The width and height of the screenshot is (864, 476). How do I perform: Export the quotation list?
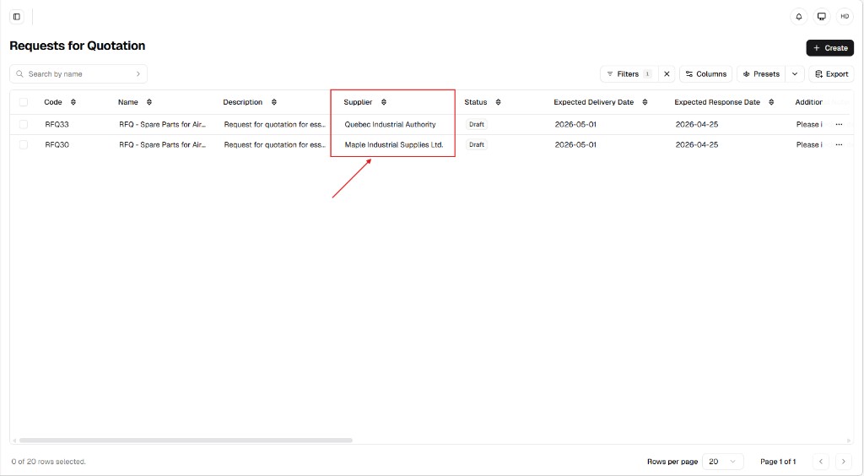(831, 73)
